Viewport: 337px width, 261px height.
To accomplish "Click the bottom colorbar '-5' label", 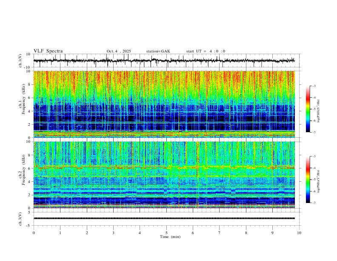I will (x=314, y=180).
